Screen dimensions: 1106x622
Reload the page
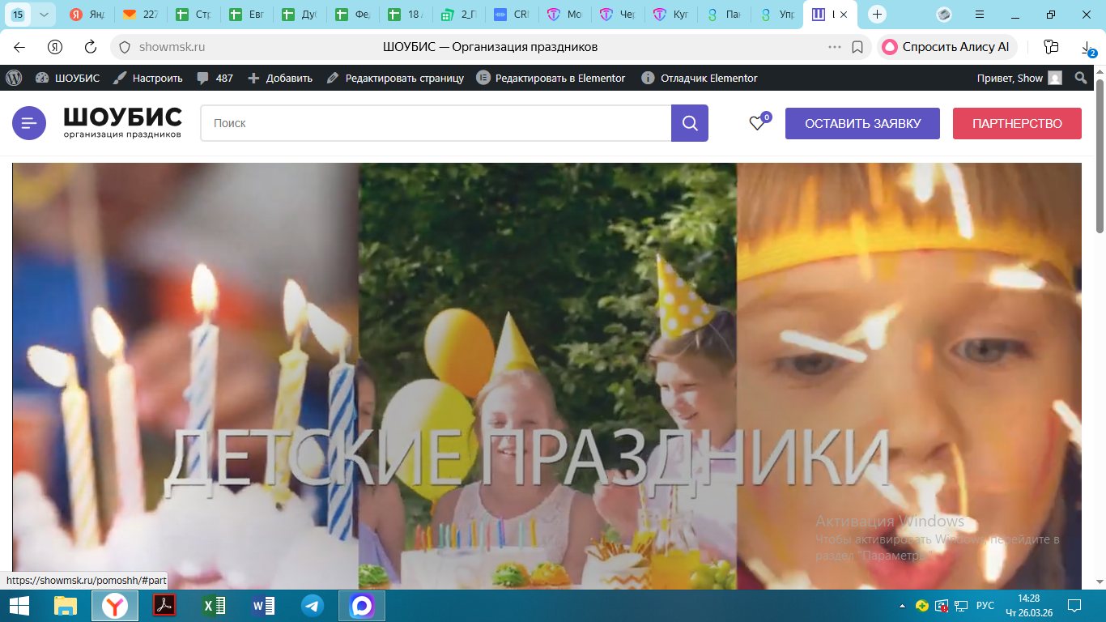click(91, 47)
